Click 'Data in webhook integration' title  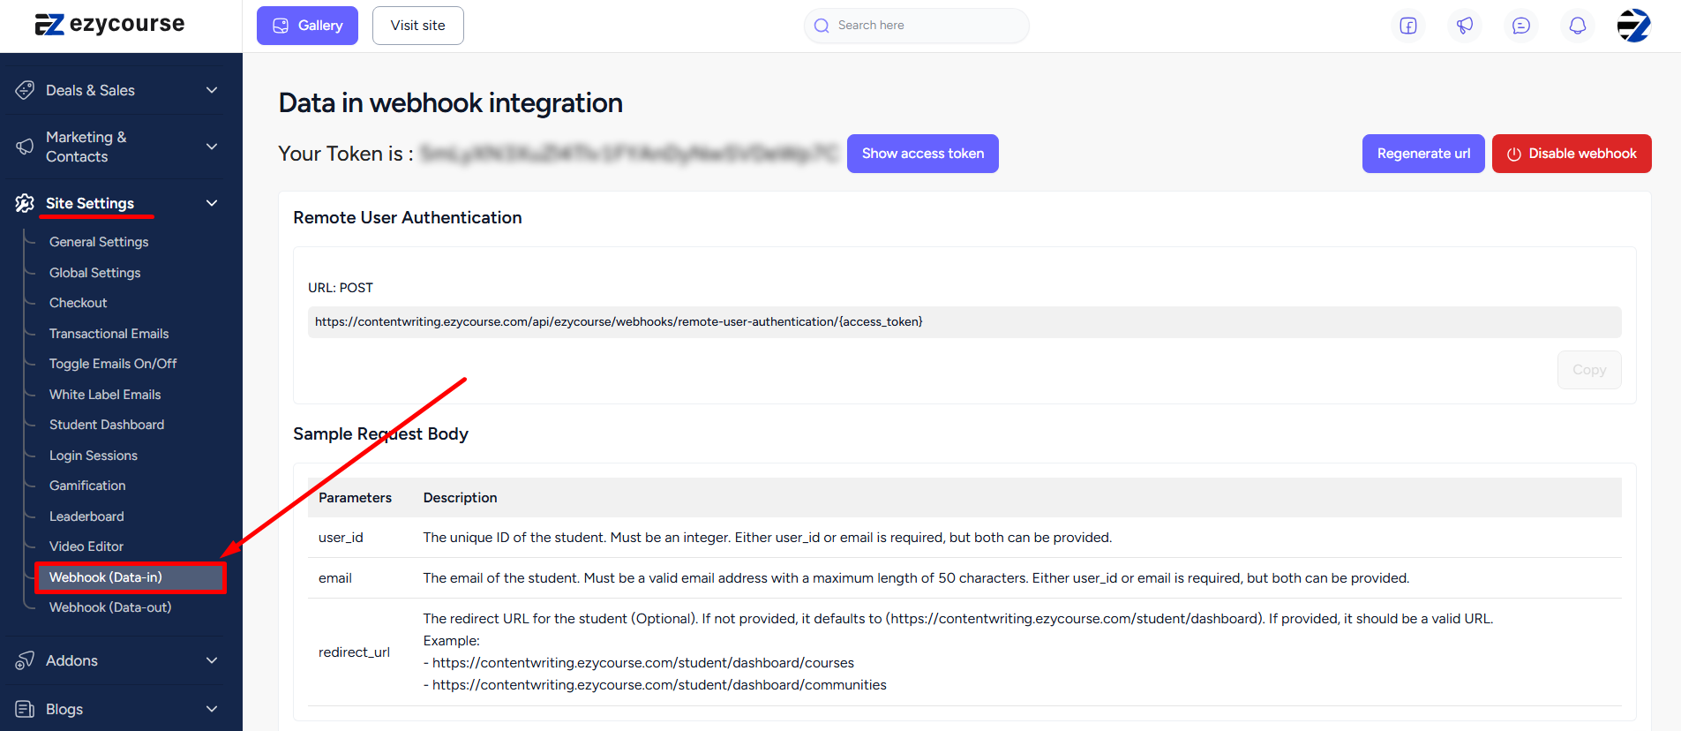tap(451, 103)
